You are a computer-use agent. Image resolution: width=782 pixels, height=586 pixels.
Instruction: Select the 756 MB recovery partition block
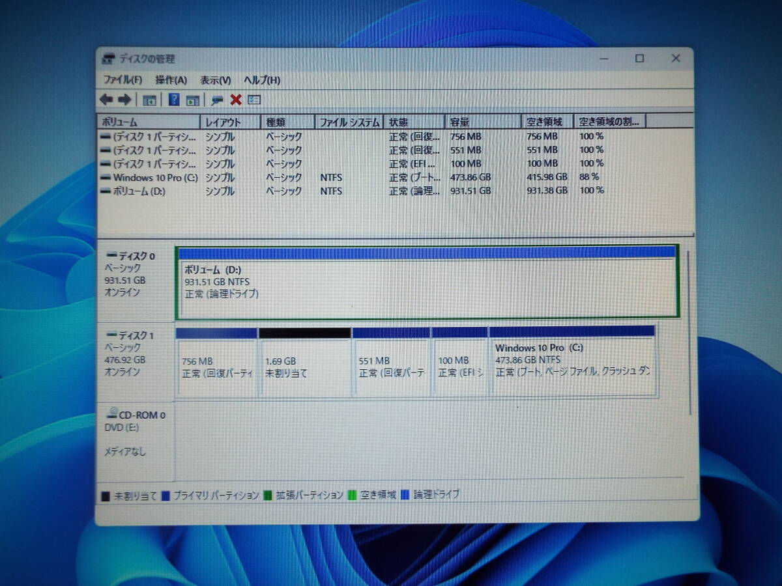[x=216, y=361]
